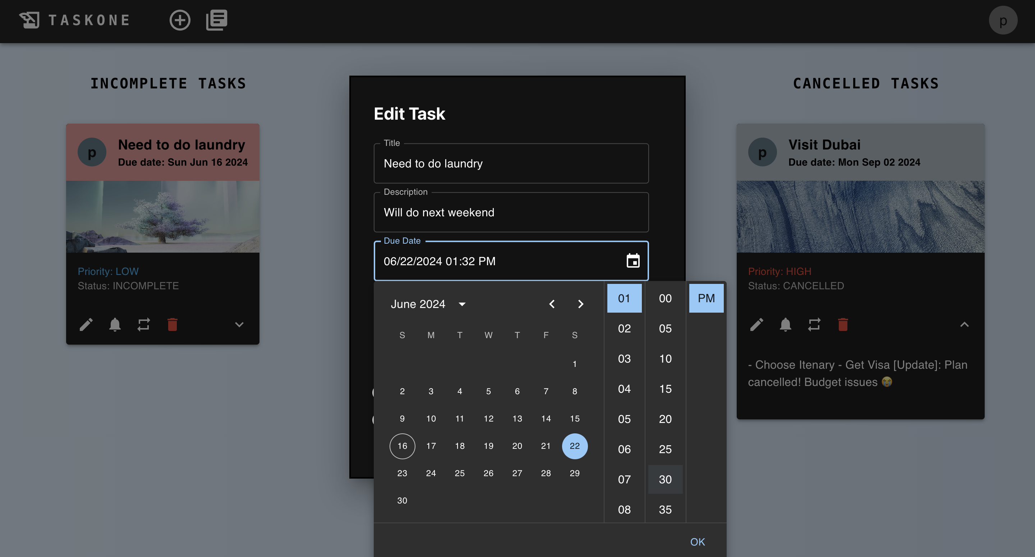Expand the Need to do laundry card
Viewport: 1035px width, 557px height.
pyautogui.click(x=239, y=324)
